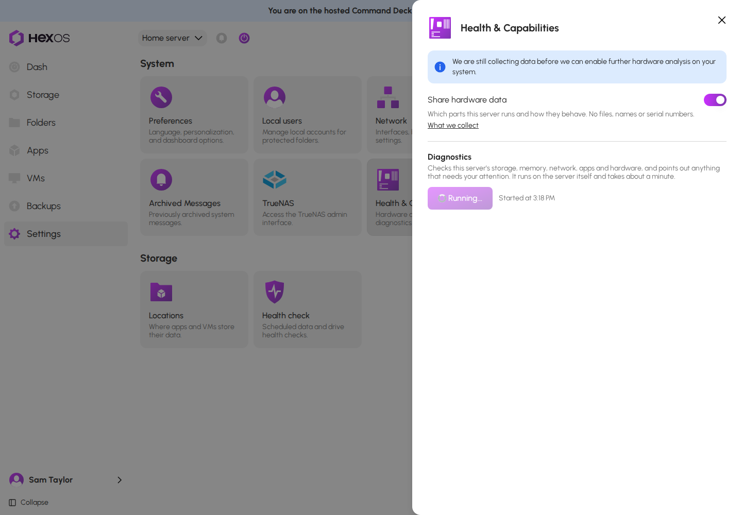The image size is (742, 515).
Task: Click the Diagnostics heading text
Action: pyautogui.click(x=449, y=157)
